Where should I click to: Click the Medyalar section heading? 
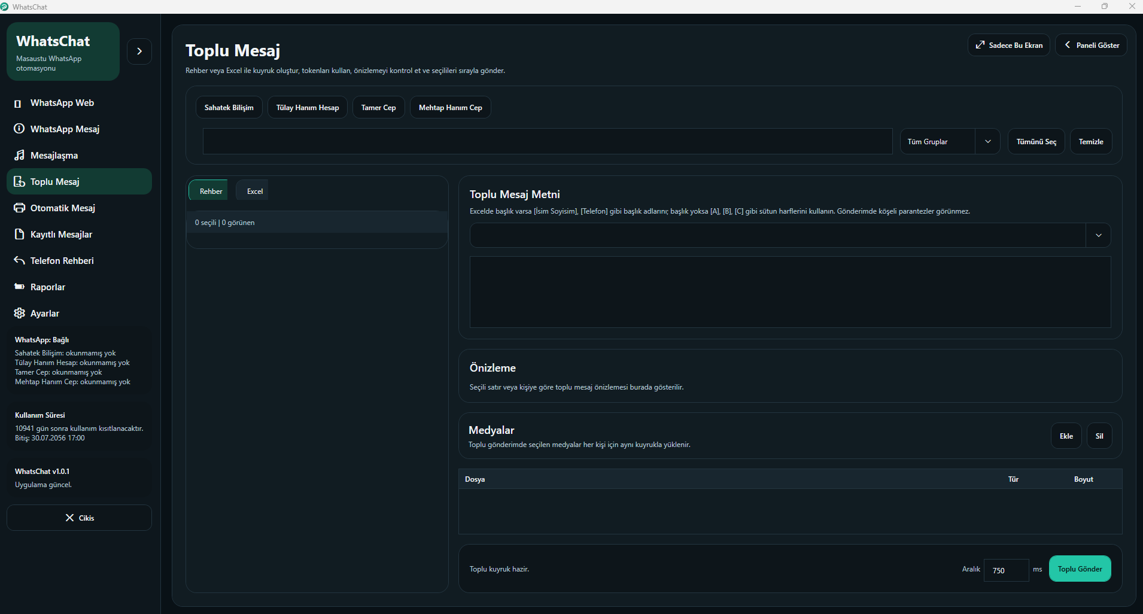pyautogui.click(x=491, y=430)
